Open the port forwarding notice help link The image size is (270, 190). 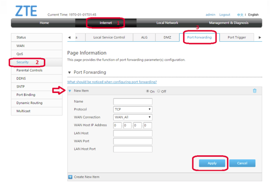[x=112, y=82]
